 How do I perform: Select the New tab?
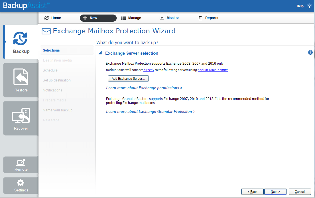tap(98, 18)
